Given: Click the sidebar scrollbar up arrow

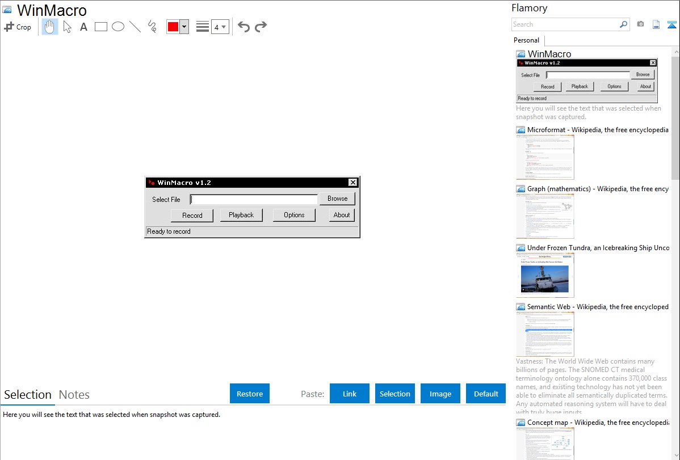Looking at the screenshot, I should (x=676, y=52).
